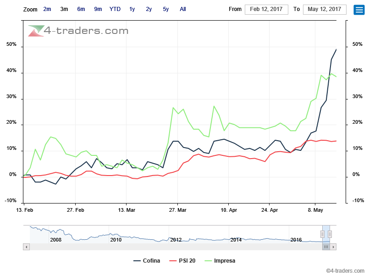Image resolution: width=369 pixels, height=275 pixels.
Task: Toggle the Cofina series in legend
Action: (147, 261)
